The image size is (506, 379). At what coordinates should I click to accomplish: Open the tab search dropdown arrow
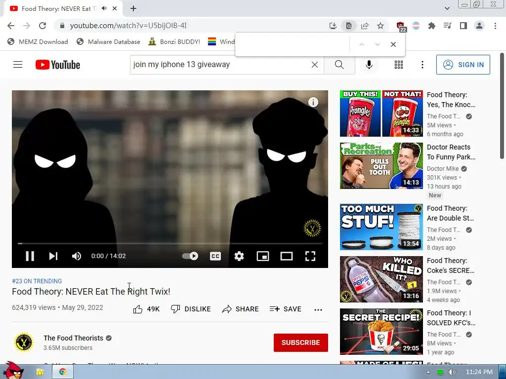click(x=447, y=8)
